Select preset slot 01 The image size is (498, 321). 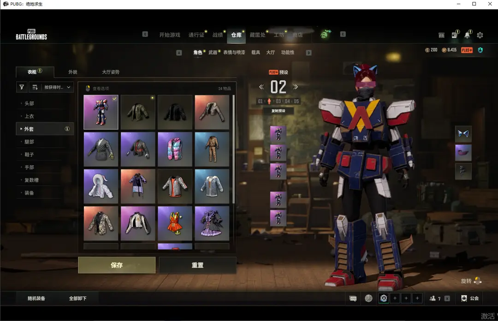pos(261,101)
